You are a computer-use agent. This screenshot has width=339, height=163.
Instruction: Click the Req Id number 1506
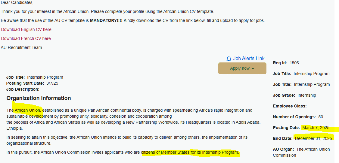point(294,63)
